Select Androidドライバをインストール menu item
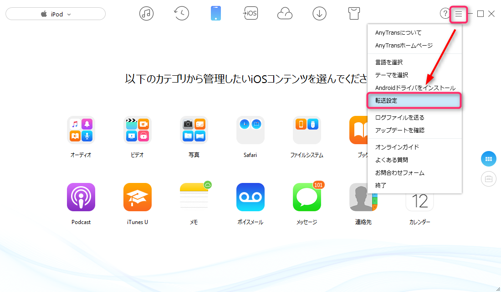Image resolution: width=501 pixels, height=292 pixels. pos(414,88)
